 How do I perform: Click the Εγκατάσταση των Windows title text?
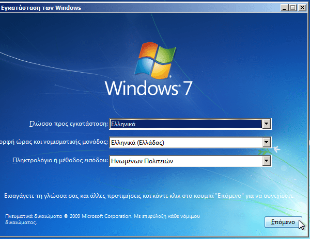coord(41,8)
